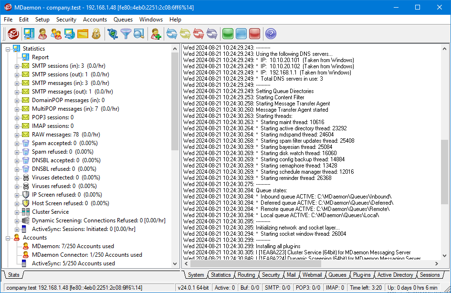Click the purple circular arrows queue icon

click(212, 33)
